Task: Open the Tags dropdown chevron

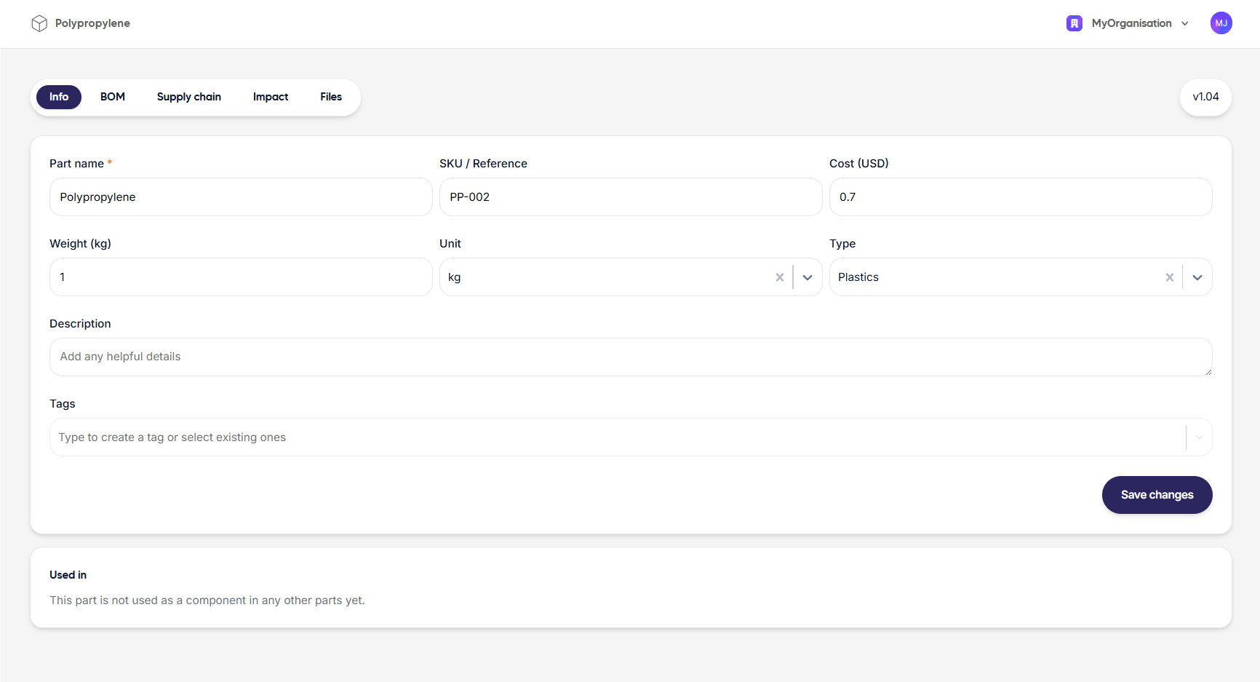Action: pos(1200,437)
